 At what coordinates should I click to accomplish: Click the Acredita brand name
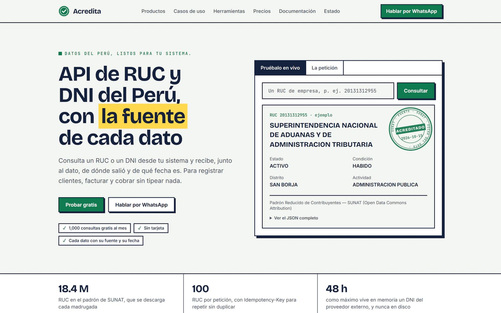pos(87,11)
